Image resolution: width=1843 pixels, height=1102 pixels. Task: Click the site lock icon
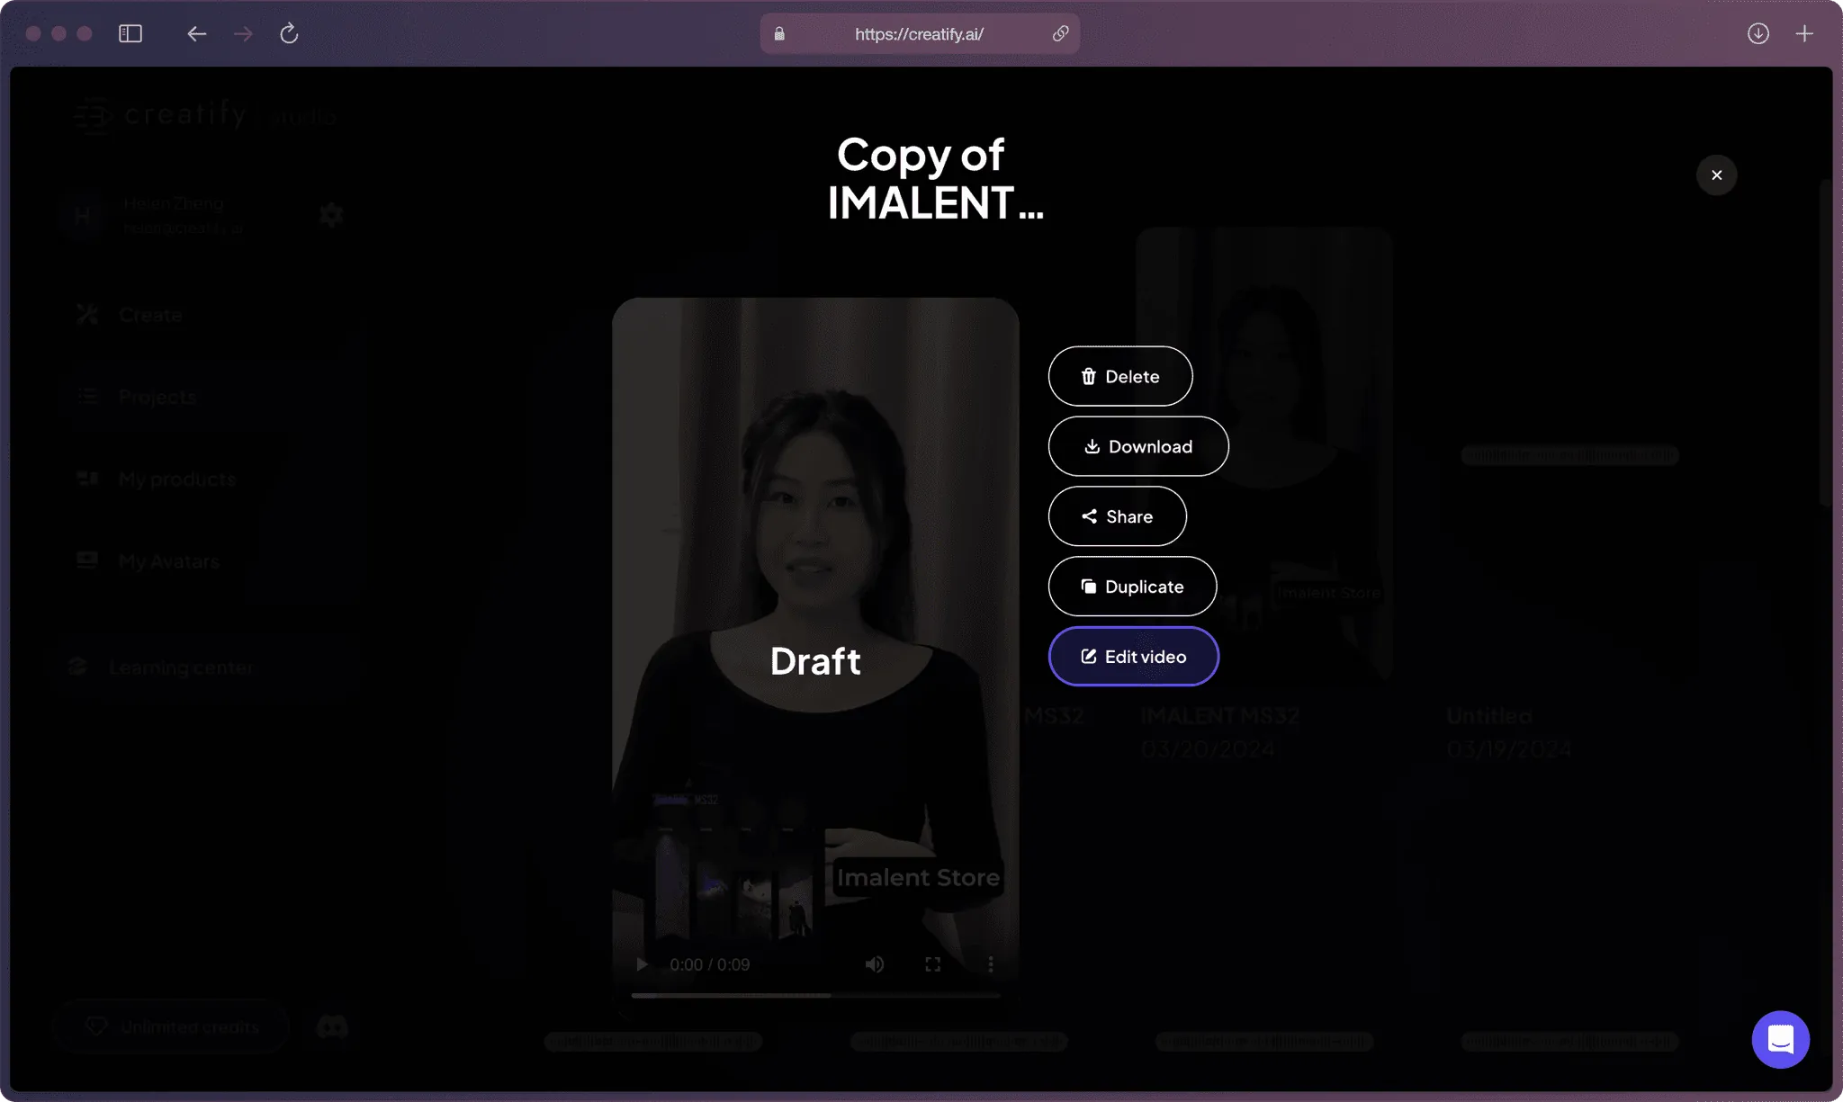coord(779,33)
